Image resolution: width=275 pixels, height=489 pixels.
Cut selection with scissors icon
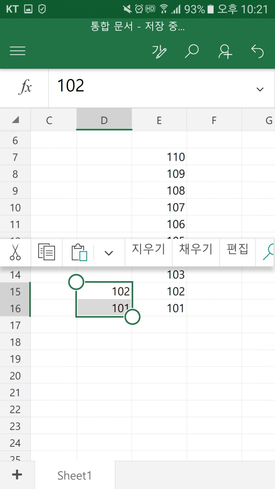[15, 252]
